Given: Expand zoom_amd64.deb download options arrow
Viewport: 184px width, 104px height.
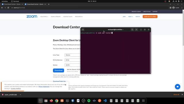Looking at the screenshot, I should coord(20,95).
